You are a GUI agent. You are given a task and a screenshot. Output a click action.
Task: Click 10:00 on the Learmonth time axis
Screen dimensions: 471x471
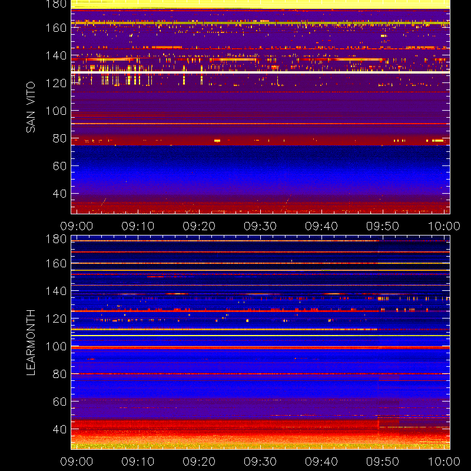(x=444, y=462)
